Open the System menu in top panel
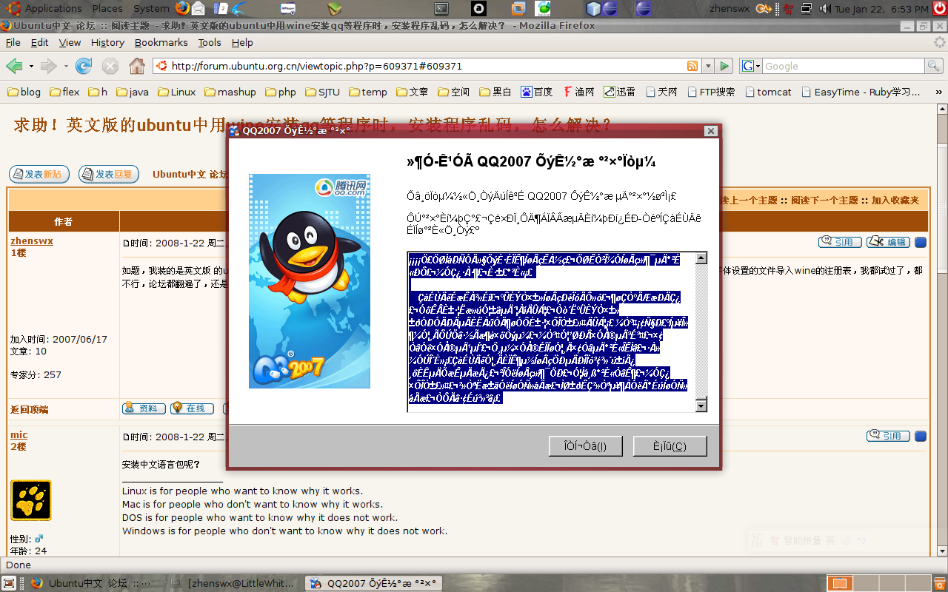Image resolution: width=948 pixels, height=592 pixels. coord(151,9)
